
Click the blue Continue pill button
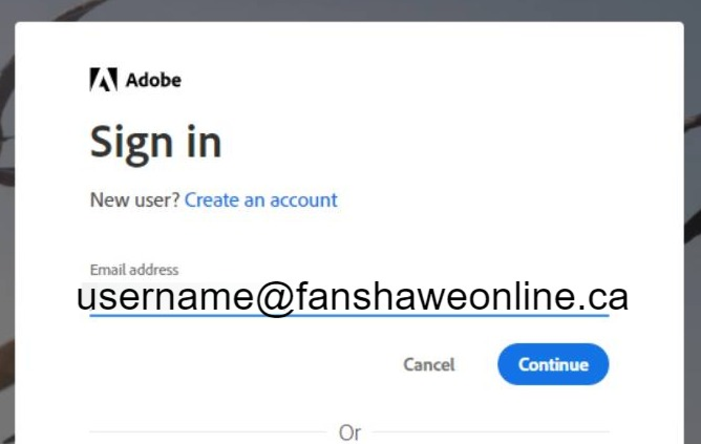pos(553,364)
